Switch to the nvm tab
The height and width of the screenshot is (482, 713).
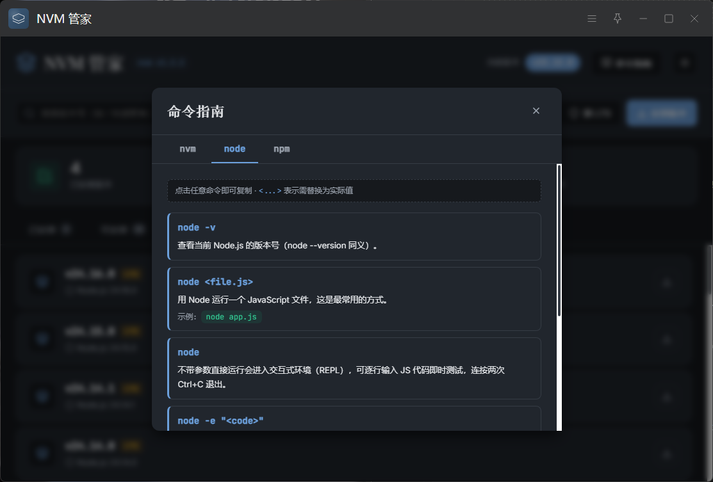188,149
